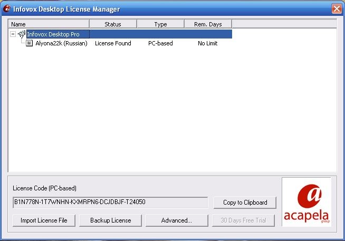Image resolution: width=345 pixels, height=241 pixels.
Task: Sort by the Rem. Days column header
Action: tap(208, 24)
